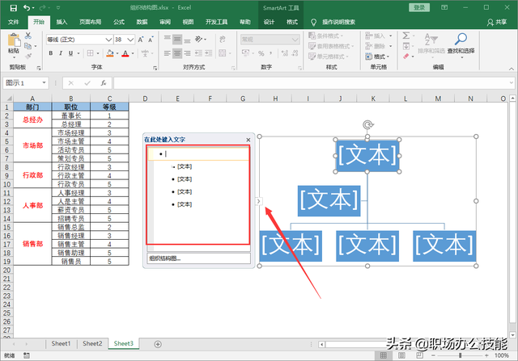This screenshot has height=361, width=518.
Task: Click the Tell Me search box
Action: (x=338, y=22)
